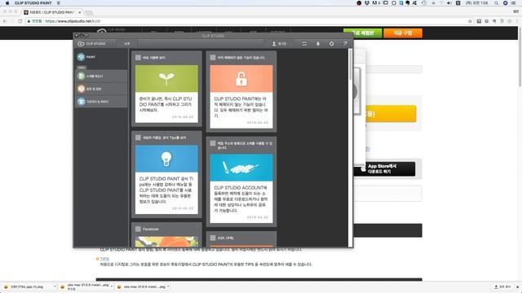Click the App Store download button

point(384,168)
